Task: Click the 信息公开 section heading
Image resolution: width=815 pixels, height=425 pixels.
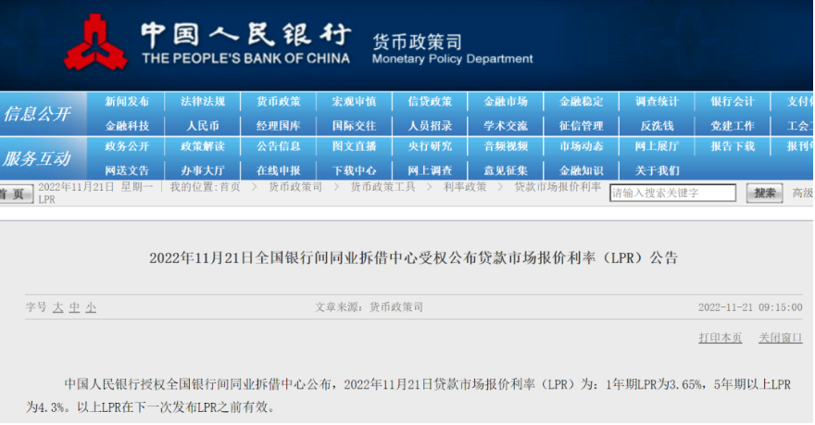Action: click(36, 114)
